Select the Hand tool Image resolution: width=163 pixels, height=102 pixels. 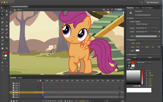(2, 48)
